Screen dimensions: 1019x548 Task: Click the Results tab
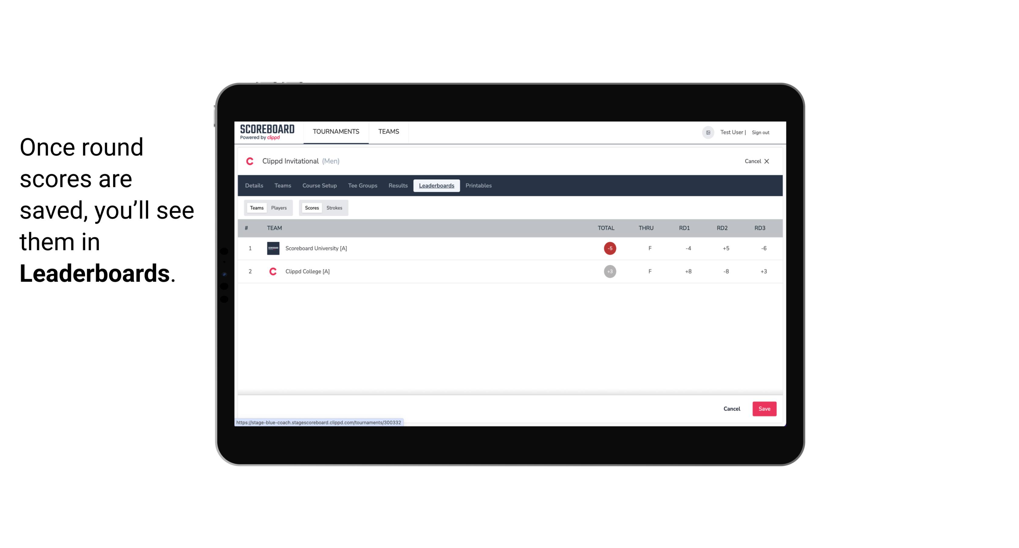point(397,186)
